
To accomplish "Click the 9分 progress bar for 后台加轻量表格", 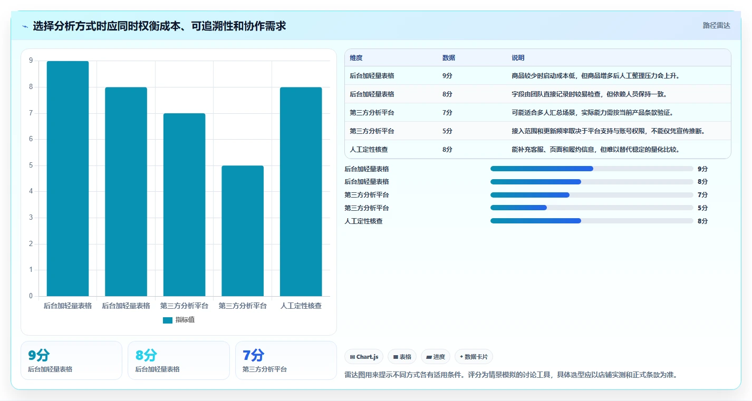I will click(x=592, y=169).
